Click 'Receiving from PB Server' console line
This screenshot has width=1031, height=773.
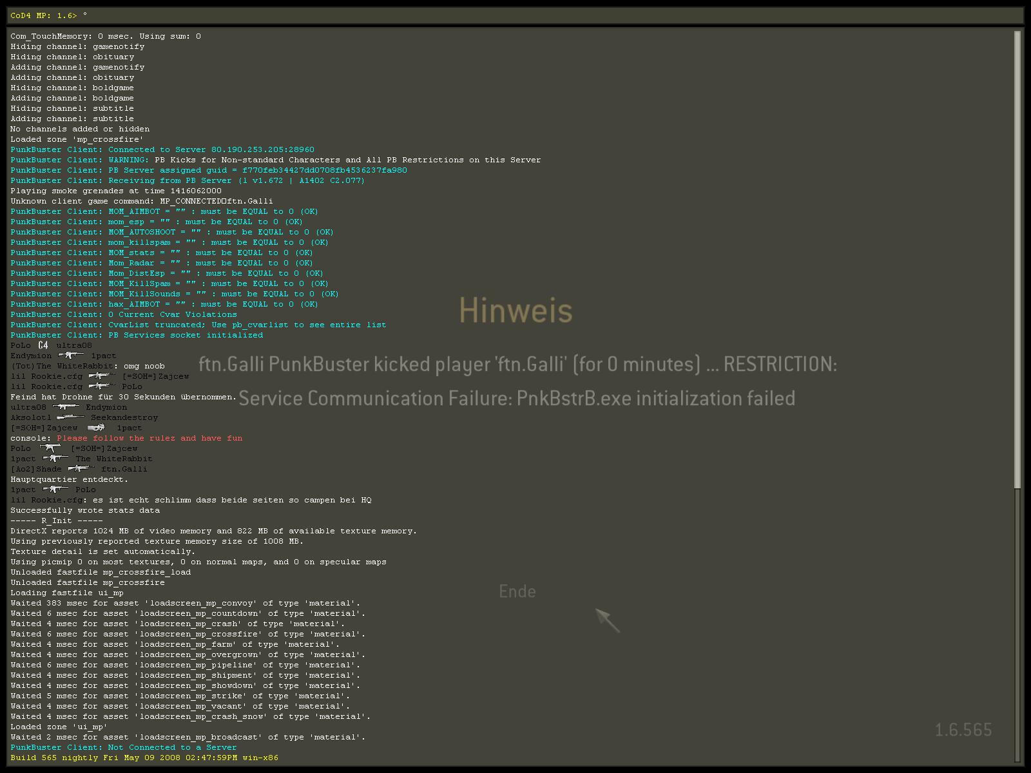coord(188,180)
